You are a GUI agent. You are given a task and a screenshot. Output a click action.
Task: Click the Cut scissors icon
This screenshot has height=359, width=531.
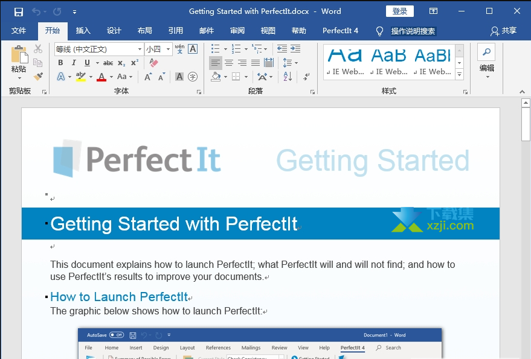pos(38,49)
